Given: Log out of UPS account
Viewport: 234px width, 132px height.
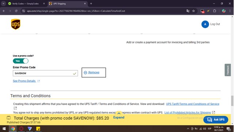Looking at the screenshot, I should (x=215, y=24).
